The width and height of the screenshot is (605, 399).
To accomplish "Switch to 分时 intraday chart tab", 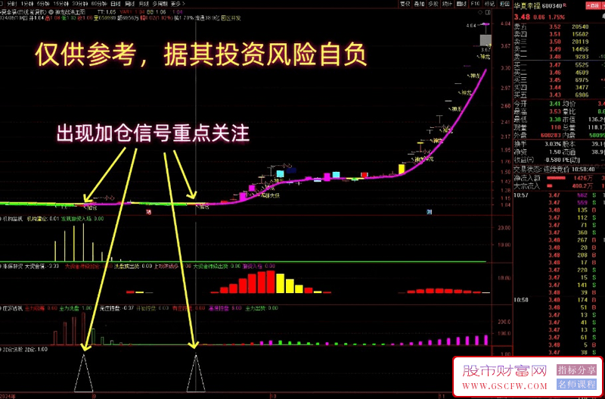I will [12, 4].
